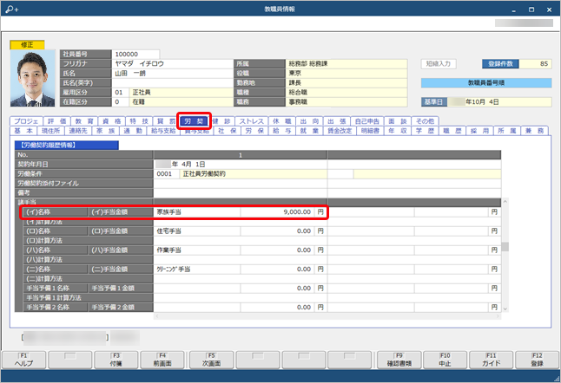Open the 労契 tab

(x=194, y=120)
